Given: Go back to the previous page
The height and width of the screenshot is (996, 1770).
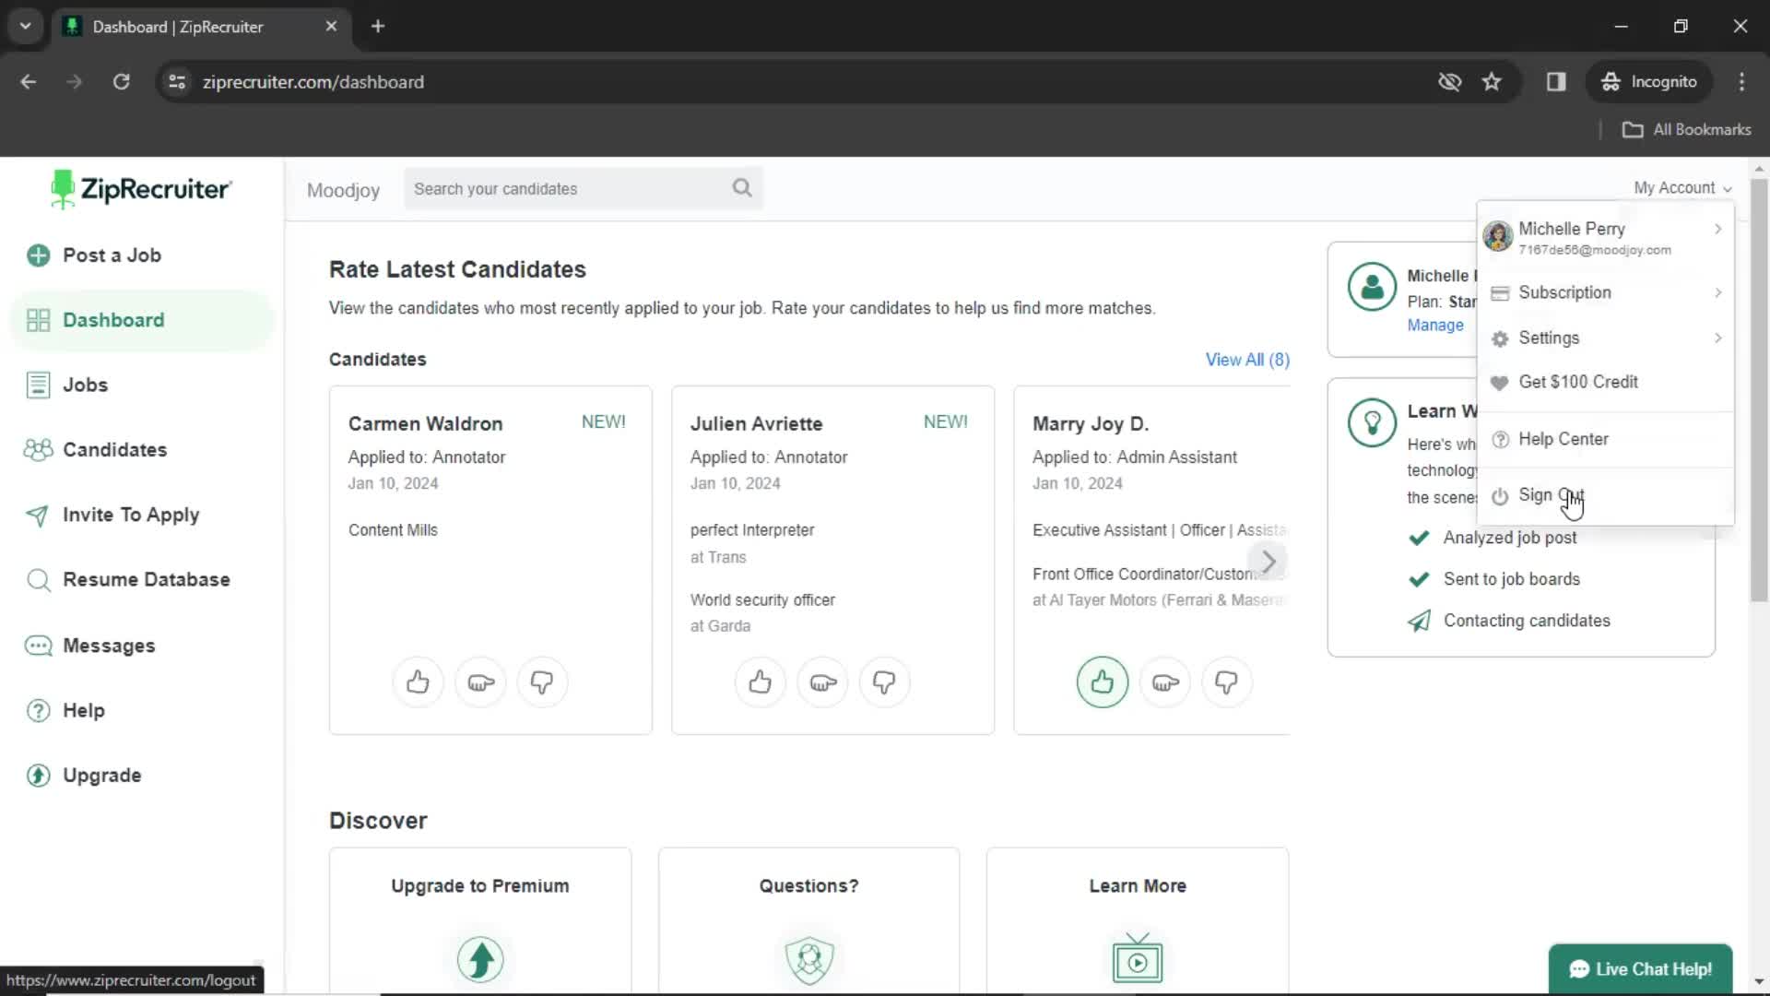Looking at the screenshot, I should (29, 82).
